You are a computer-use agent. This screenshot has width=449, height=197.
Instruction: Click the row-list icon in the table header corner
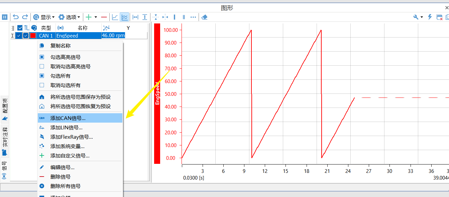[13, 28]
